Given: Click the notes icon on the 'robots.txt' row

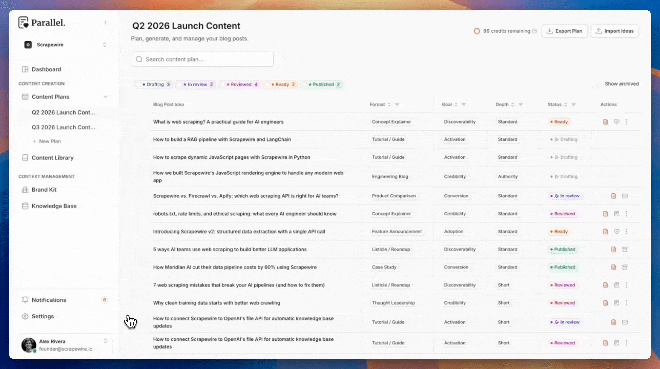Looking at the screenshot, I should (616, 214).
